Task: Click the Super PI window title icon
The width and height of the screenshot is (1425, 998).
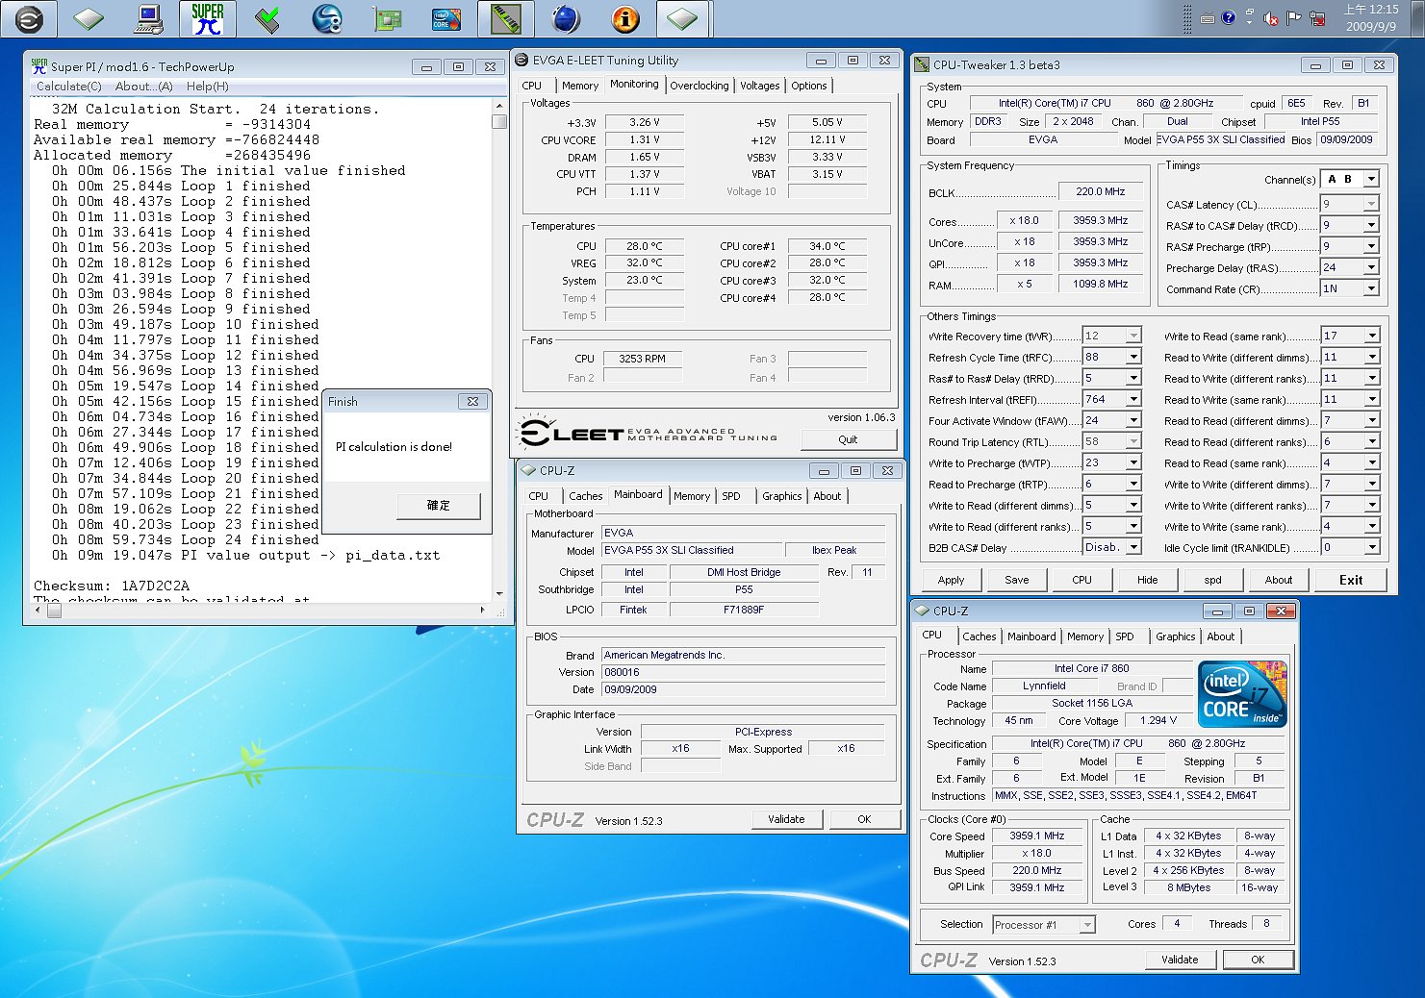Action: click(38, 66)
